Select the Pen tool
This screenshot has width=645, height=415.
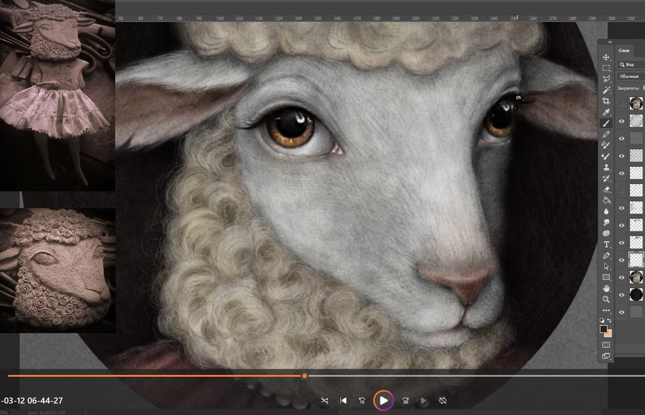(x=606, y=255)
